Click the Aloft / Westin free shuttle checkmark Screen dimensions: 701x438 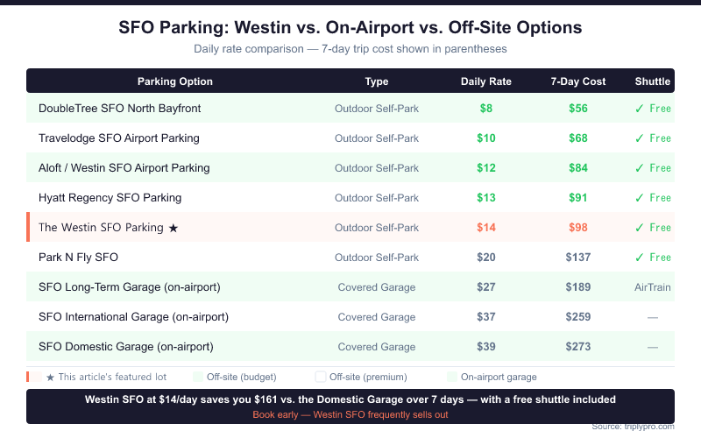[640, 168]
